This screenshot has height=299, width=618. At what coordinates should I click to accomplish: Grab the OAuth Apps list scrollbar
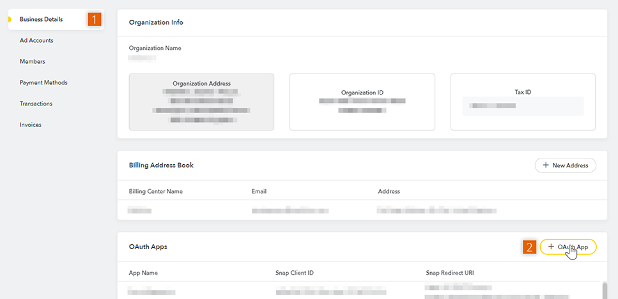click(605, 290)
